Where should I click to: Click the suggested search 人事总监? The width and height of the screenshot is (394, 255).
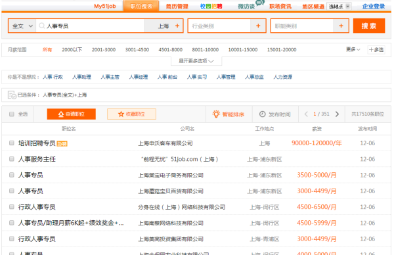click(x=254, y=77)
